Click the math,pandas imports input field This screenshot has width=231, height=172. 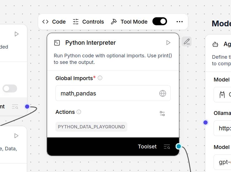(108, 93)
